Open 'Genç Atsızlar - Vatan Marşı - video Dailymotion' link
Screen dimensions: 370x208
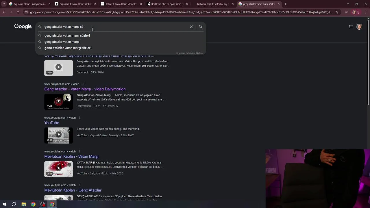[x=85, y=89]
